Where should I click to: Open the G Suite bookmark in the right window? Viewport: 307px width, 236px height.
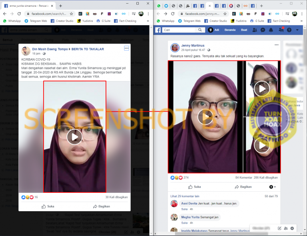pos(257,21)
